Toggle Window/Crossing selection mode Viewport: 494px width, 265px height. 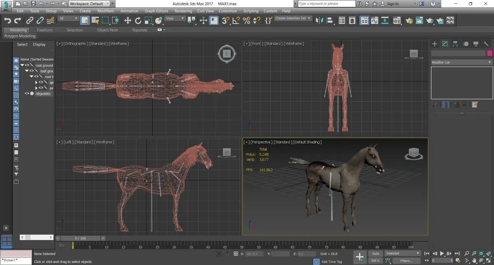[115, 20]
